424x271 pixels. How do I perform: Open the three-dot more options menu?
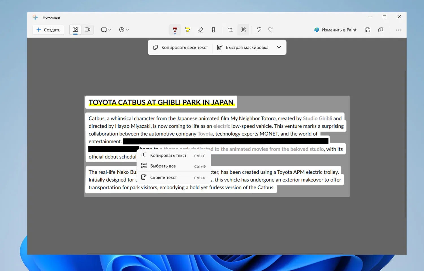pos(398,30)
